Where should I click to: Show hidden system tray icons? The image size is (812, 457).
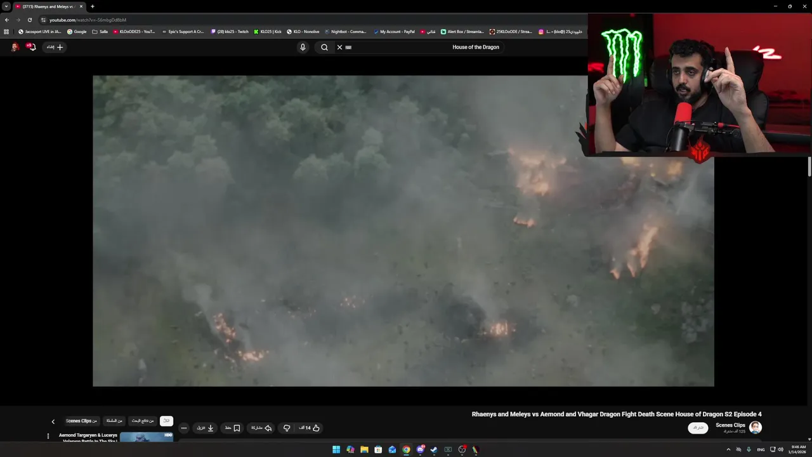click(x=728, y=449)
